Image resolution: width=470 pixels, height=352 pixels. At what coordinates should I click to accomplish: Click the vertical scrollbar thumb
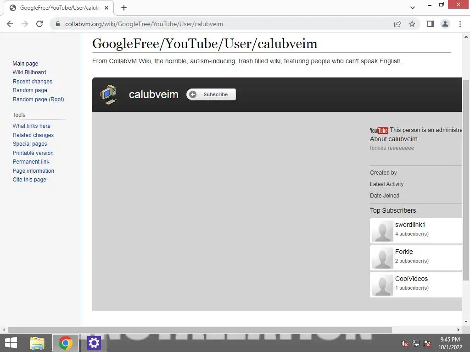point(466,180)
